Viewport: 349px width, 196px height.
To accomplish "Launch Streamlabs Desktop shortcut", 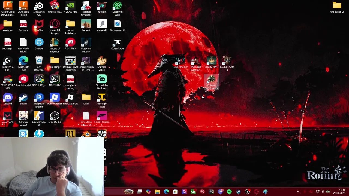I will (102, 82).
